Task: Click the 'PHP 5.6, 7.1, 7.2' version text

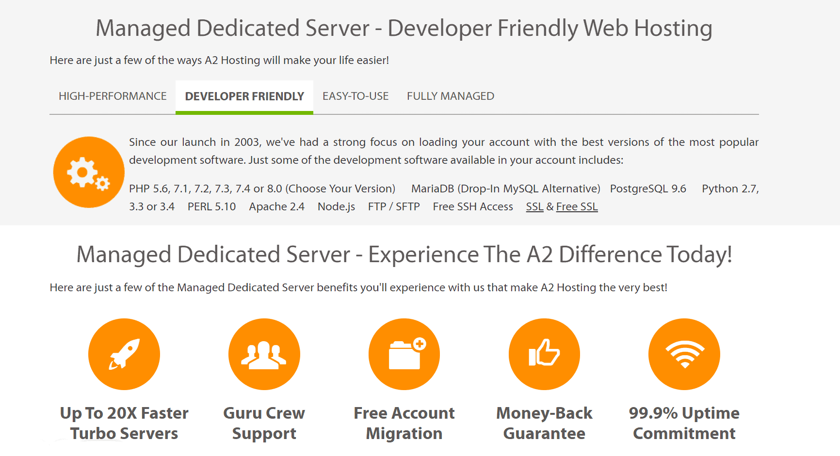Action: pyautogui.click(x=262, y=189)
